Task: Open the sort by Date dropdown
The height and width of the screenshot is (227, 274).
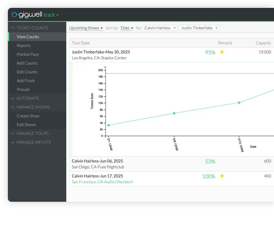Action: [127, 28]
